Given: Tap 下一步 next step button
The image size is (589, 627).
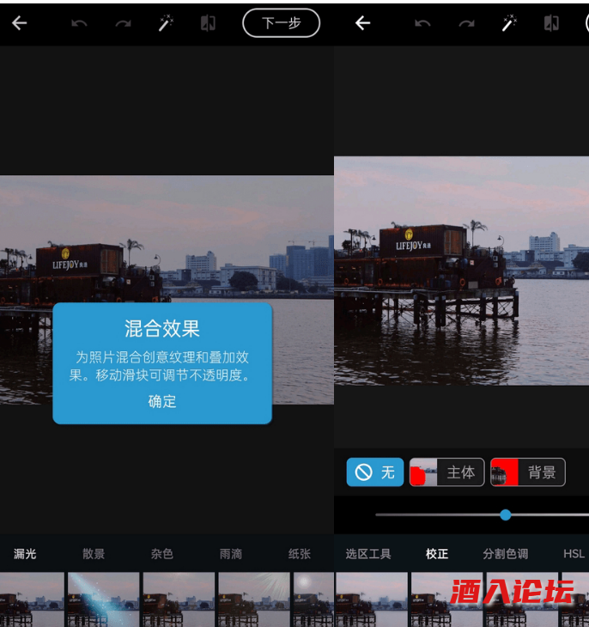Looking at the screenshot, I should [281, 23].
